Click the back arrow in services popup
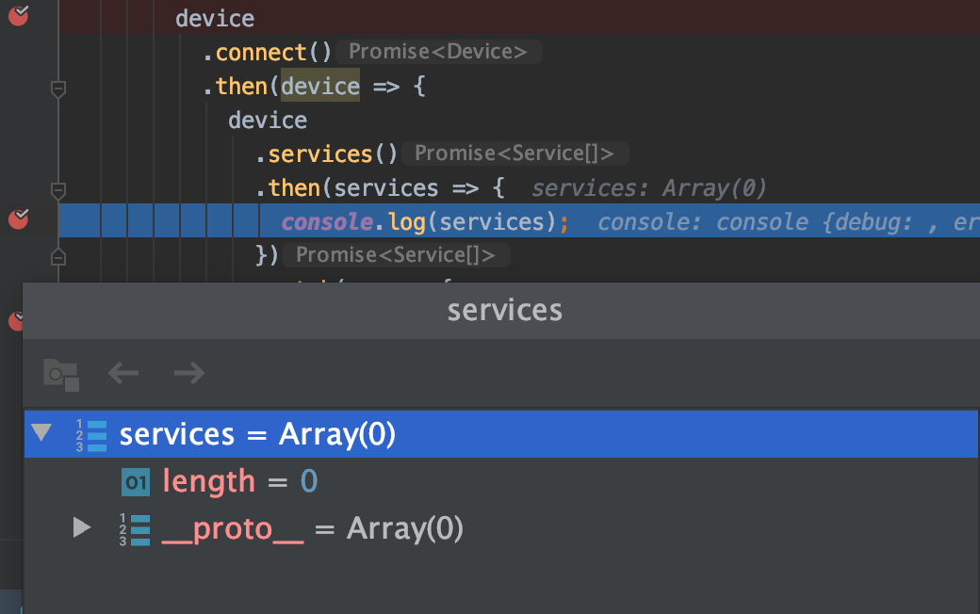This screenshot has width=980, height=614. [x=123, y=374]
